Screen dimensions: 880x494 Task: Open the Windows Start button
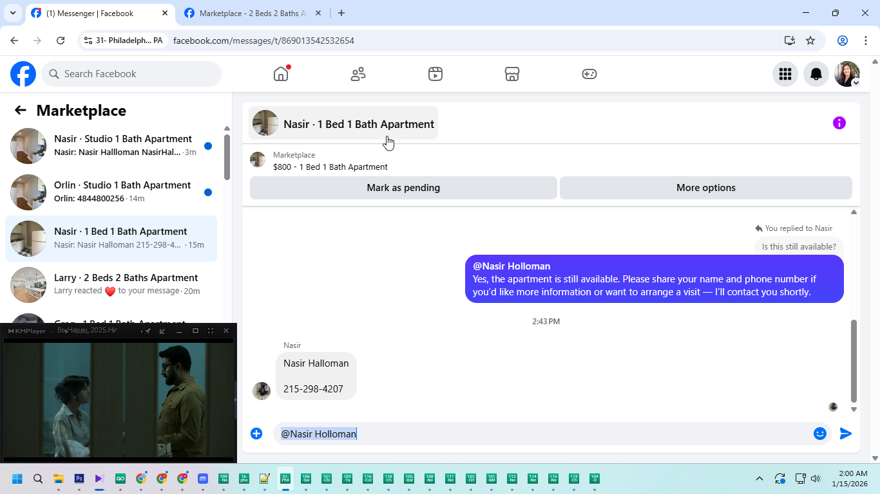pyautogui.click(x=17, y=479)
